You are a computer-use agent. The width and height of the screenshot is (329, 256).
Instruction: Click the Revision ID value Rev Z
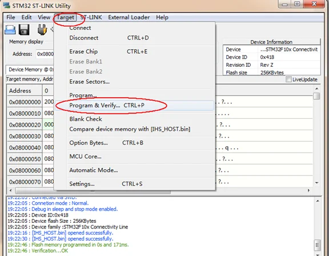click(x=267, y=65)
